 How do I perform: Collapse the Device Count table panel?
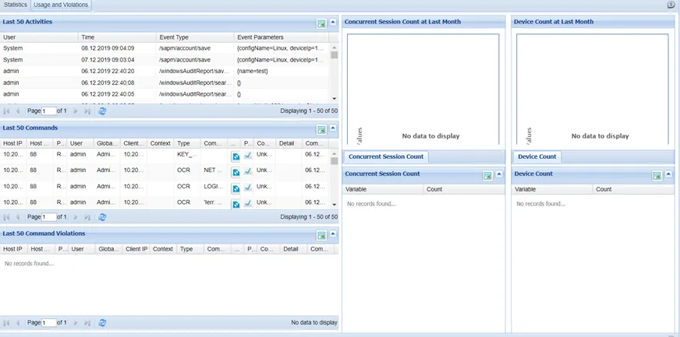[668, 174]
